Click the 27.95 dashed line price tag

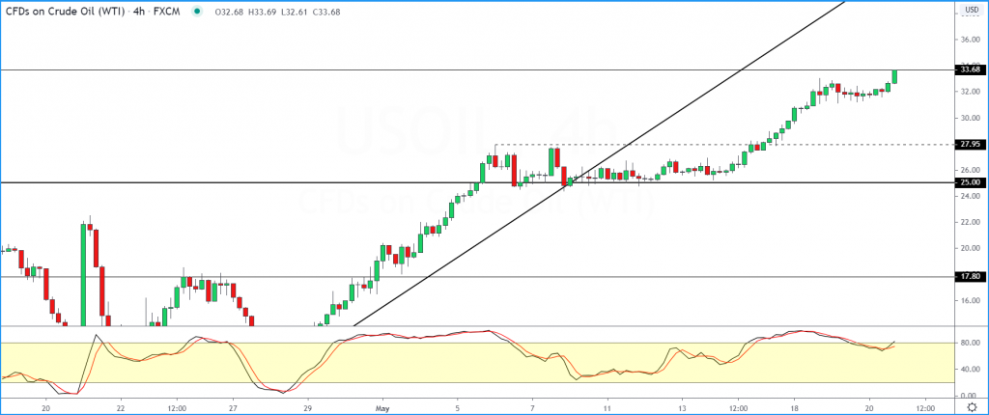968,145
